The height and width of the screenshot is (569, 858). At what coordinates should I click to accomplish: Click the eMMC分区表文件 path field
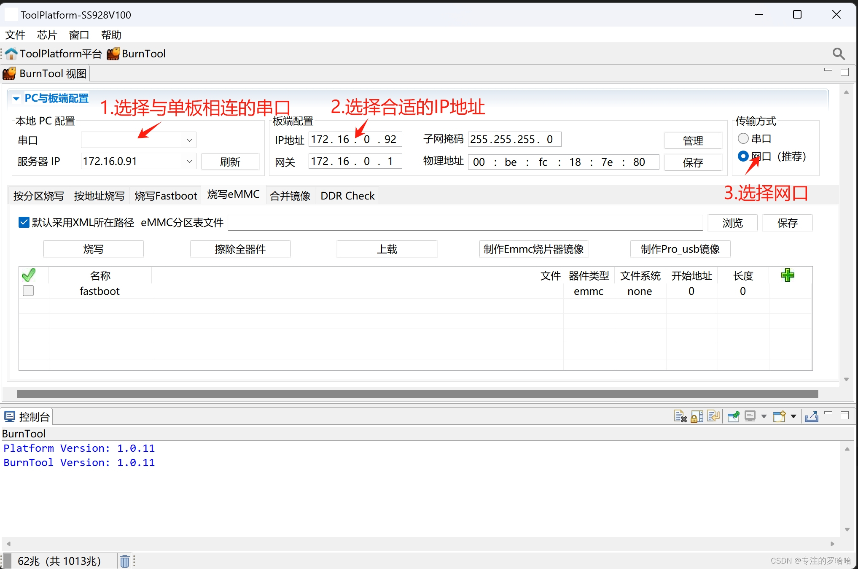click(x=465, y=223)
